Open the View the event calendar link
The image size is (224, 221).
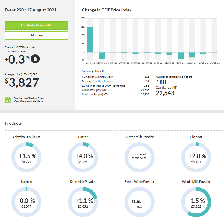(x=28, y=102)
